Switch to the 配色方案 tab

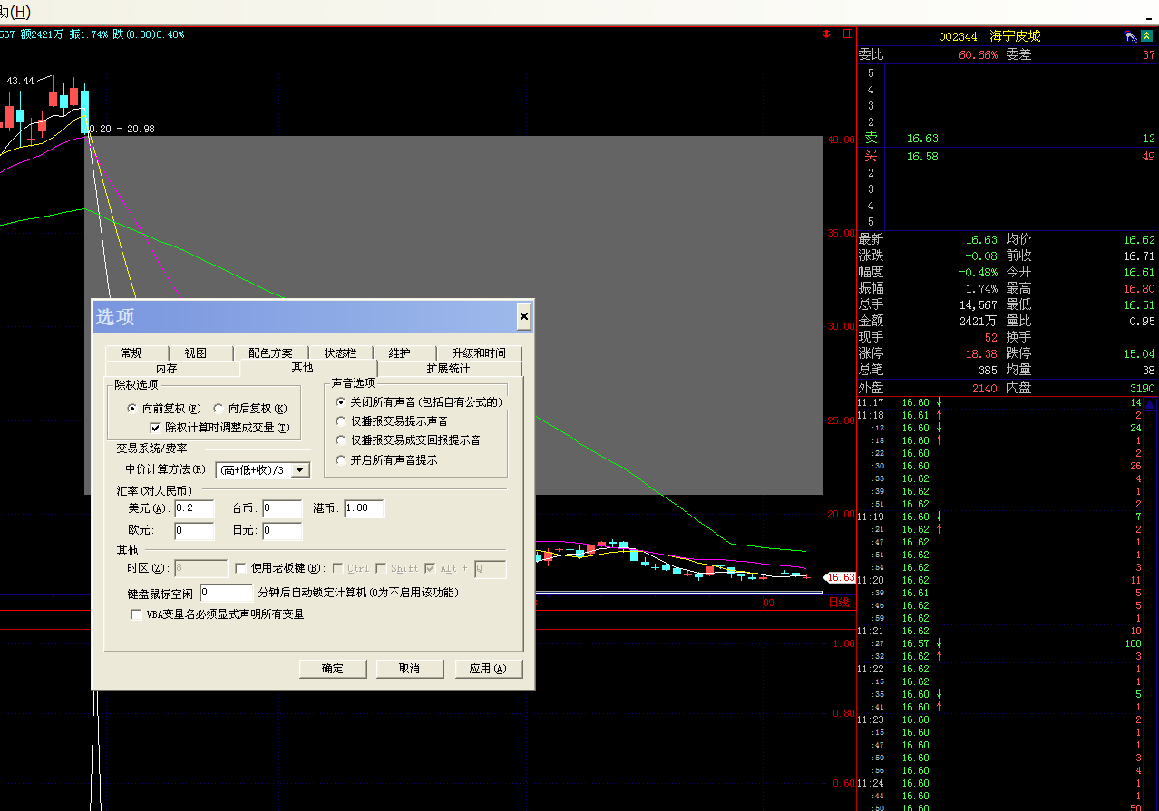coord(270,353)
